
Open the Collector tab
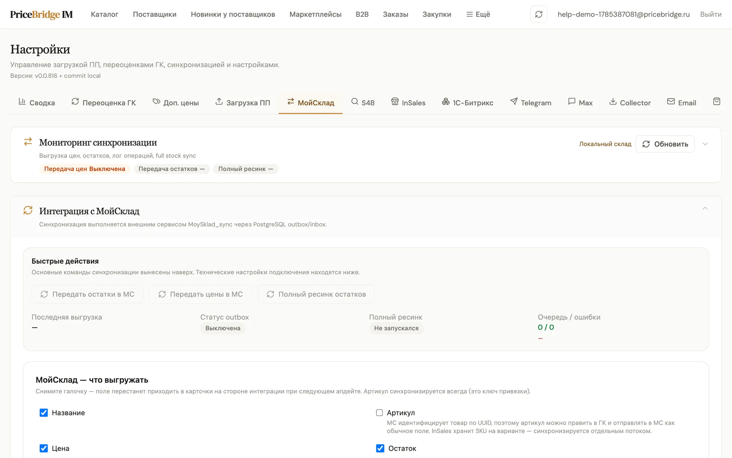[630, 103]
